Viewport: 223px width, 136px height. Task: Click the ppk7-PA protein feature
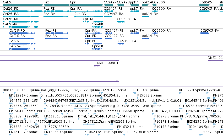click(134, 33)
